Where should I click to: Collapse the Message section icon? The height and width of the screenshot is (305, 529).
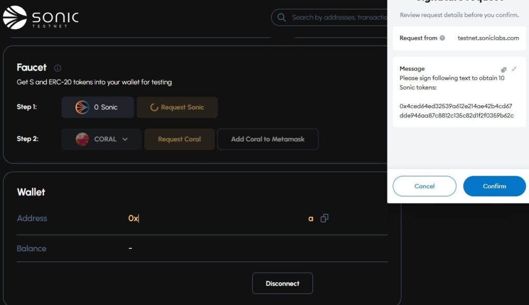514,69
